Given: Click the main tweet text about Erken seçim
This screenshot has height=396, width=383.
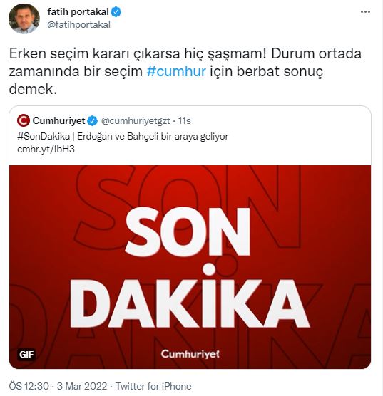Looking at the screenshot, I should [x=185, y=71].
